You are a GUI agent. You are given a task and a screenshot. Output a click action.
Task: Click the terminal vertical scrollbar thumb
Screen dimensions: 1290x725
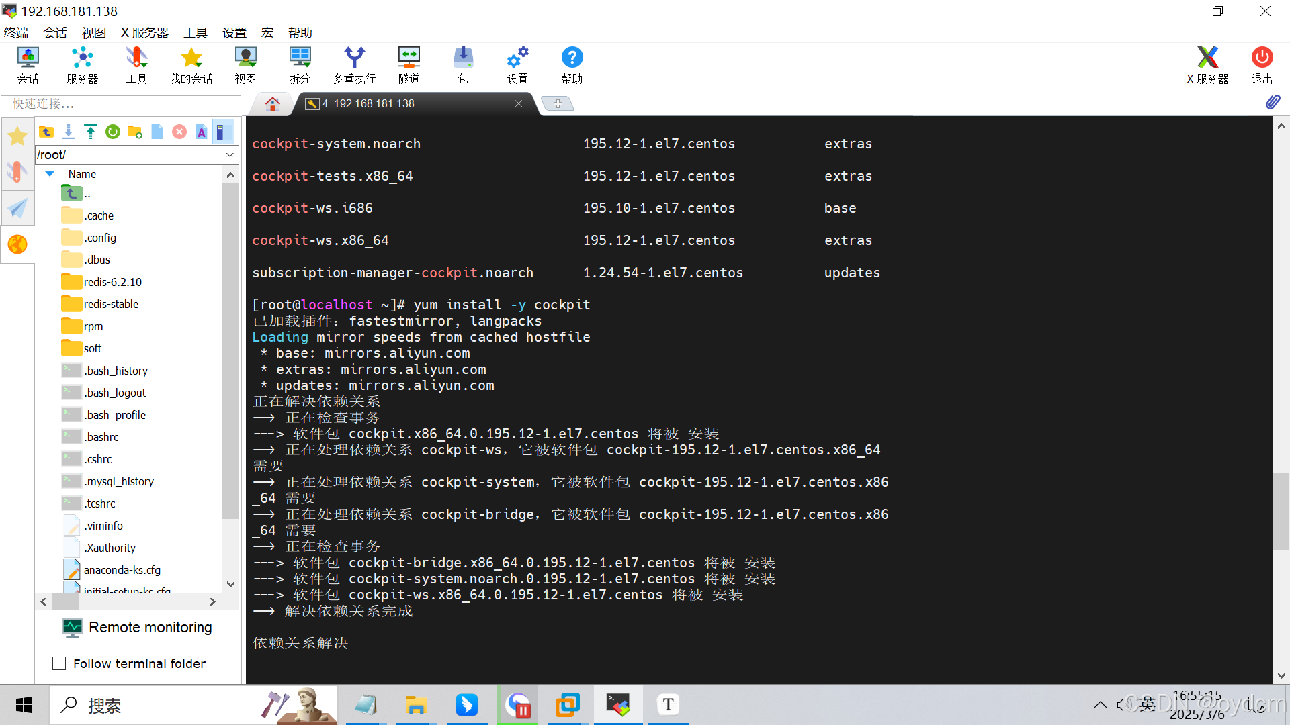coord(1281,510)
